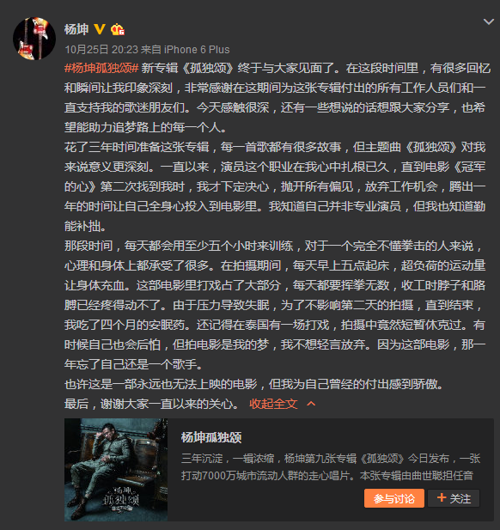Click the line beginning 最后,谢谢大家
Screen dimensions: 500x530
[152, 404]
